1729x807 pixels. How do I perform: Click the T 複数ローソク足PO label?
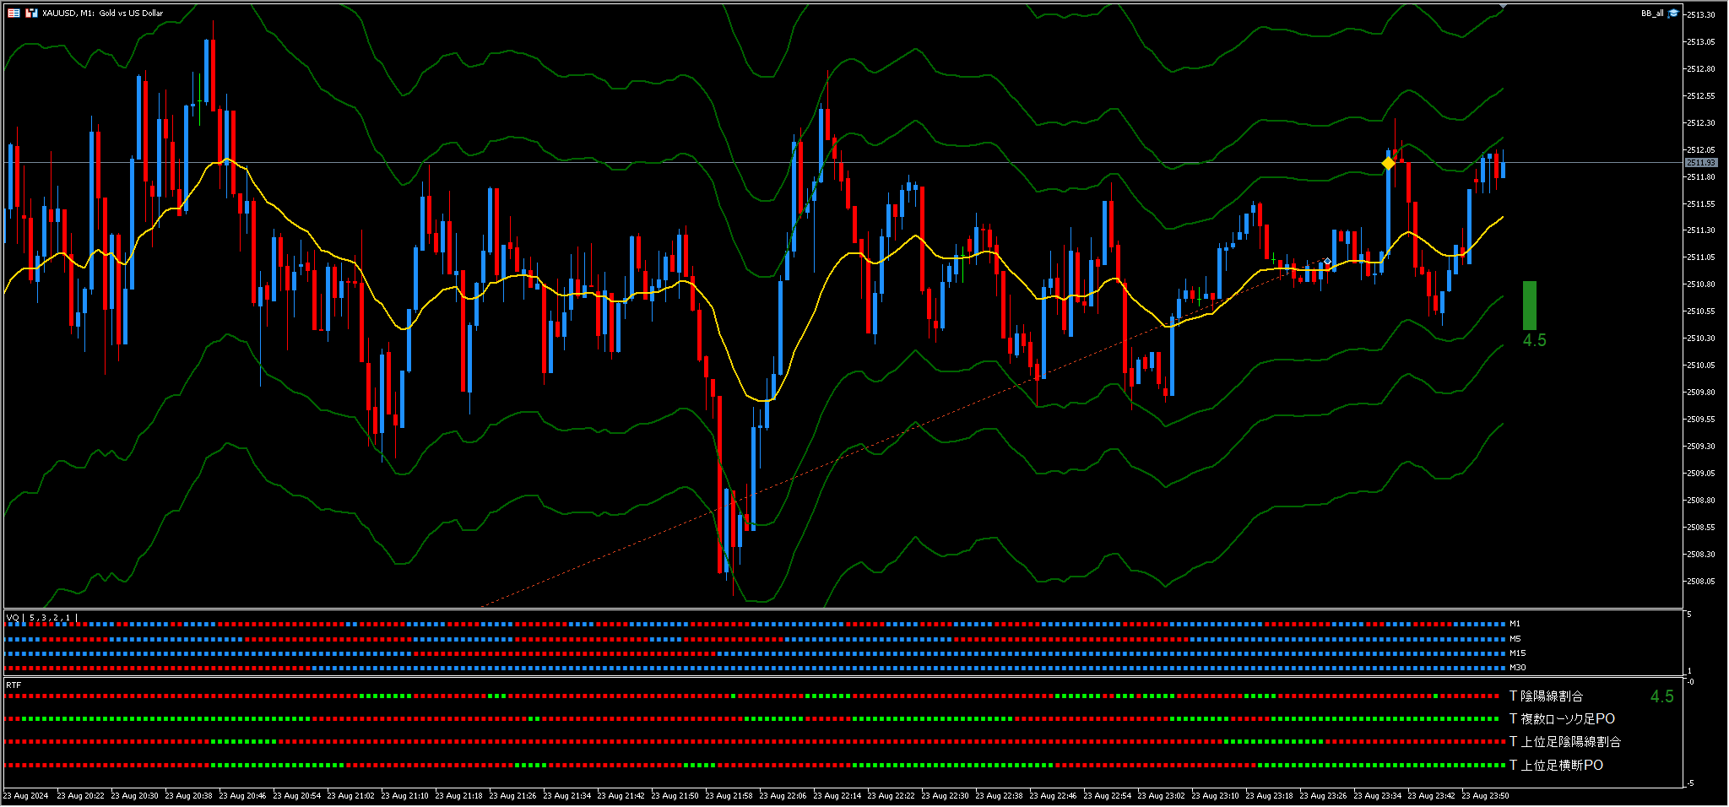coord(1562,719)
